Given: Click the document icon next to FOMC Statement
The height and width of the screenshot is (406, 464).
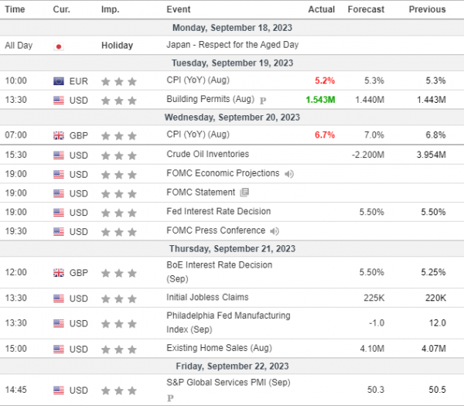Looking at the screenshot, I should (x=244, y=193).
